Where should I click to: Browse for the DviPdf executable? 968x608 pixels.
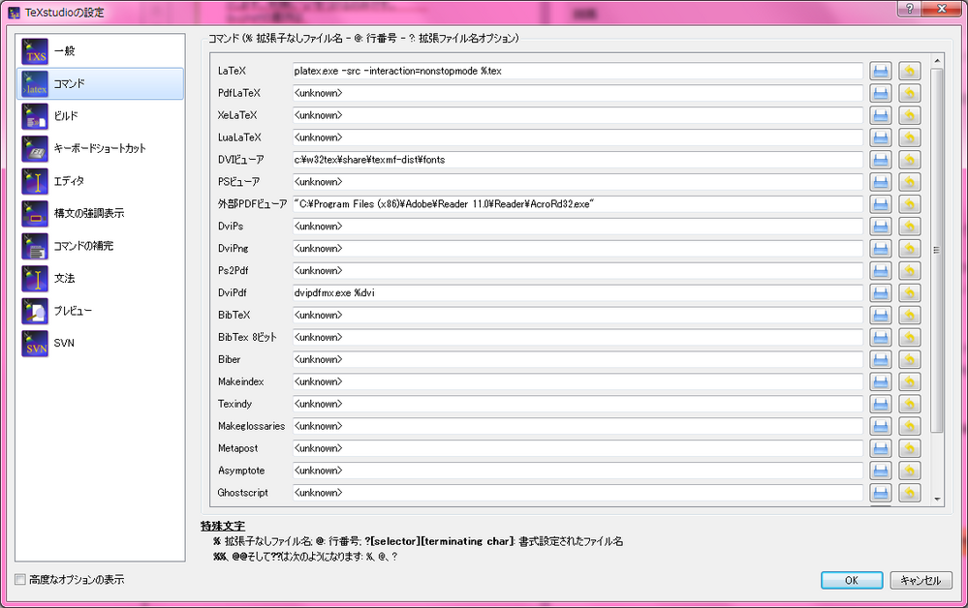click(881, 293)
